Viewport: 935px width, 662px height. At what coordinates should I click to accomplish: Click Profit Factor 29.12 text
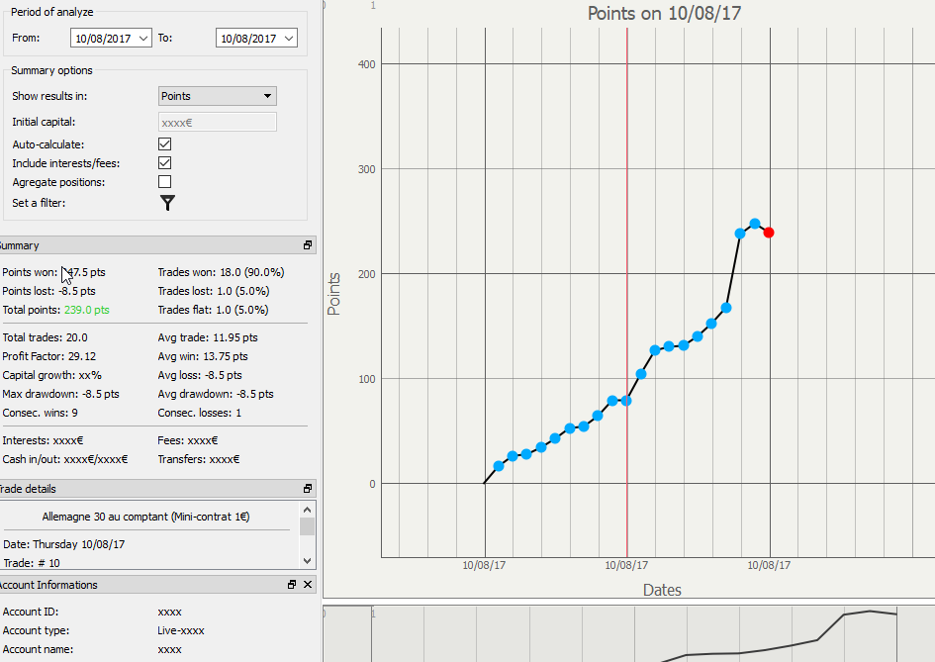pyautogui.click(x=48, y=356)
